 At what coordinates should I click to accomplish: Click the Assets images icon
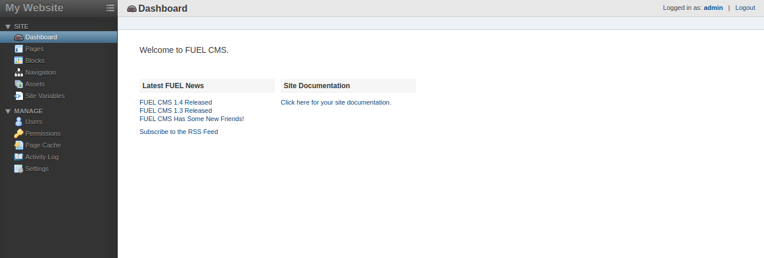pos(19,84)
